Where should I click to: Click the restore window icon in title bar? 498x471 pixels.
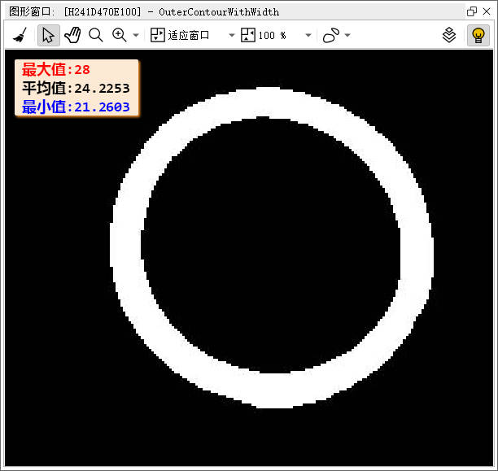(472, 11)
